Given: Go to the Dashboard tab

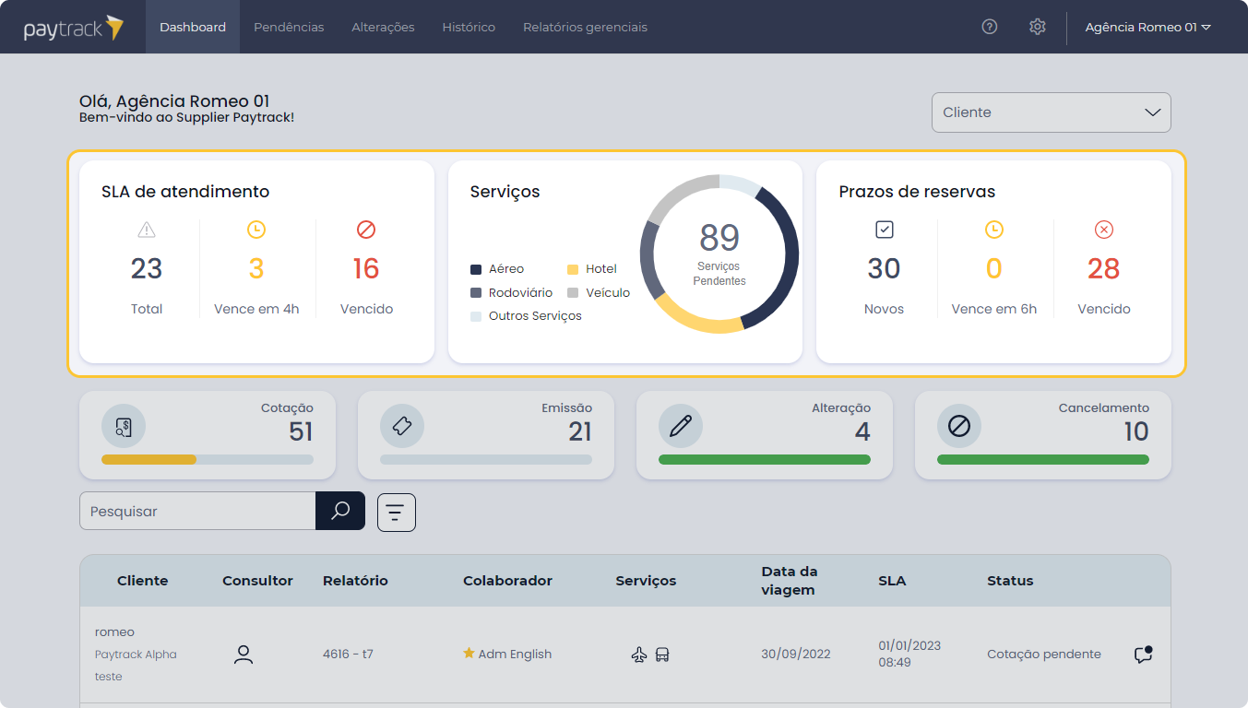Looking at the screenshot, I should [x=193, y=27].
